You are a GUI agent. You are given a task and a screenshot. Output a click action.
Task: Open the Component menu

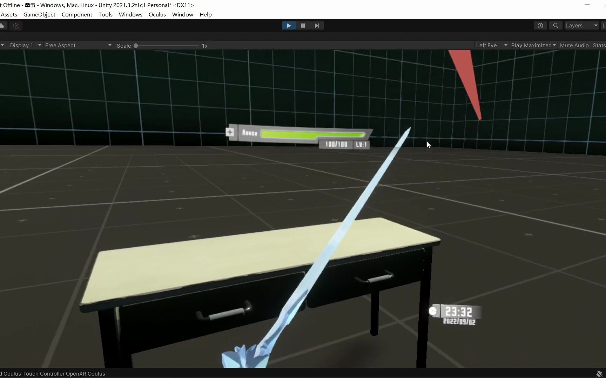pos(77,14)
